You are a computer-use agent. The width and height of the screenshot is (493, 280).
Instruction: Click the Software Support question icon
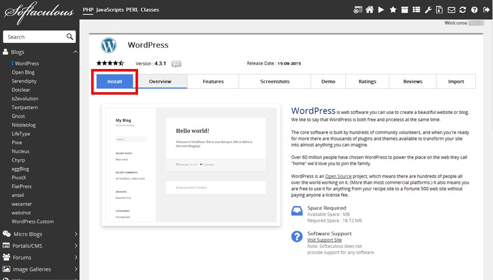point(297,236)
